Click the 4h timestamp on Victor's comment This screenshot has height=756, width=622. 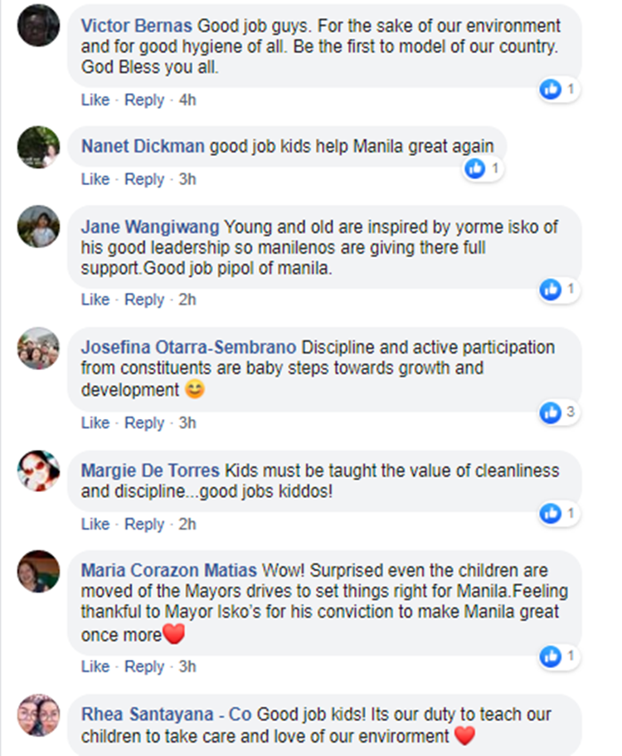187,100
